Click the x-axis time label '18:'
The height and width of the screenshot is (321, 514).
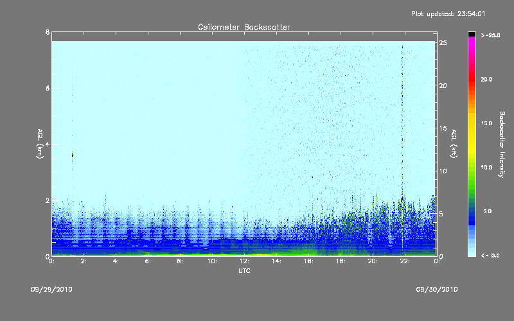click(x=341, y=261)
